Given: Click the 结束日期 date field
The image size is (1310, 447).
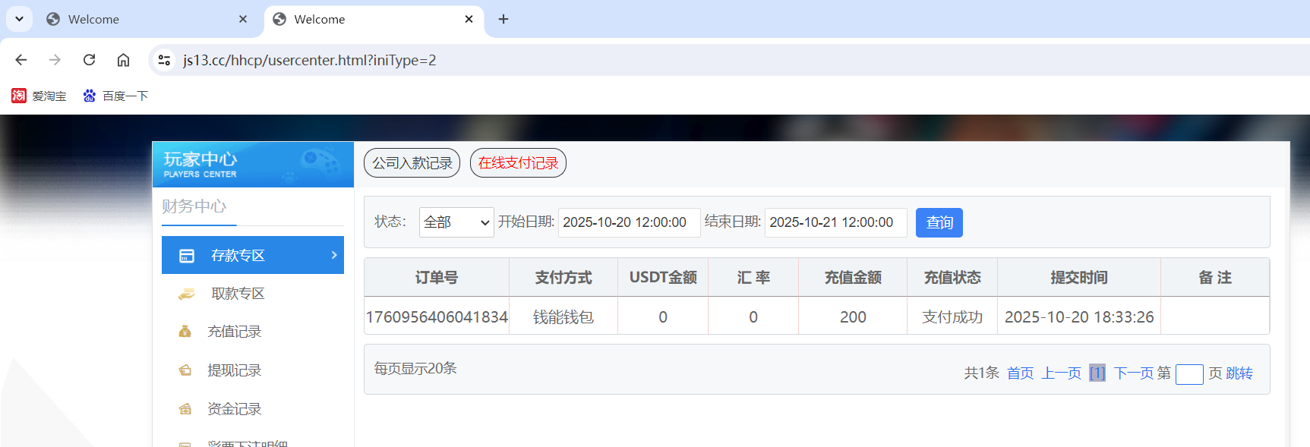Looking at the screenshot, I should [835, 222].
